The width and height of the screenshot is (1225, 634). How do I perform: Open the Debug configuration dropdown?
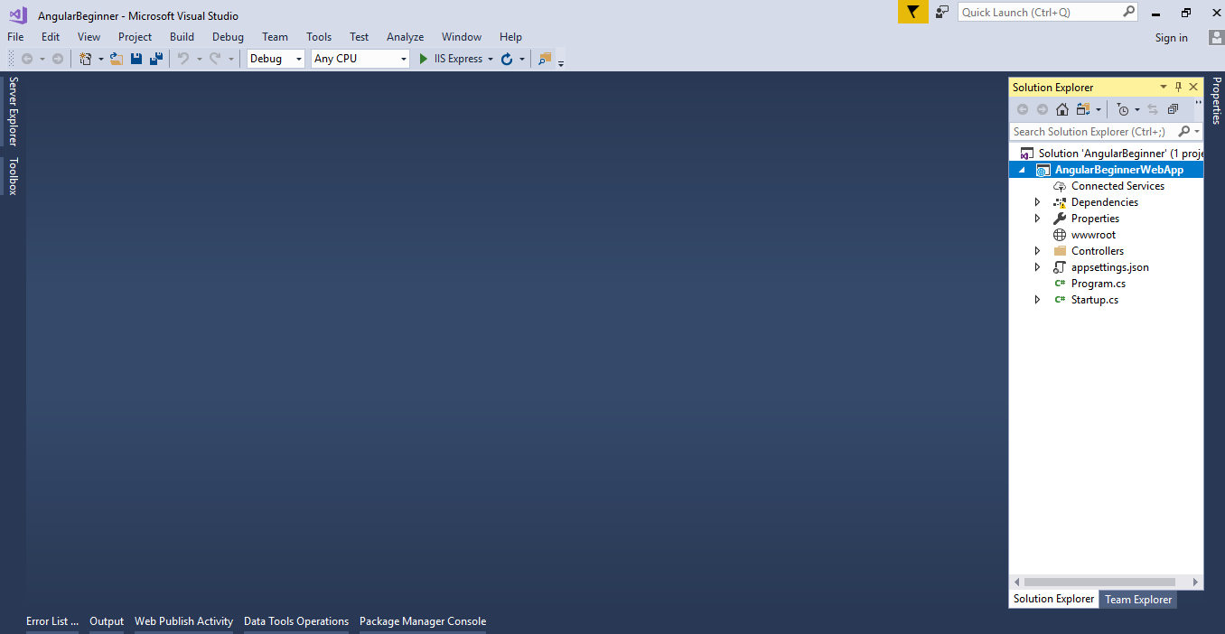coord(276,59)
